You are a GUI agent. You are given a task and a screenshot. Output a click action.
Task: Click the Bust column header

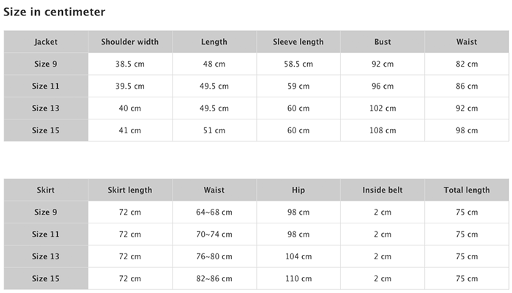point(383,42)
